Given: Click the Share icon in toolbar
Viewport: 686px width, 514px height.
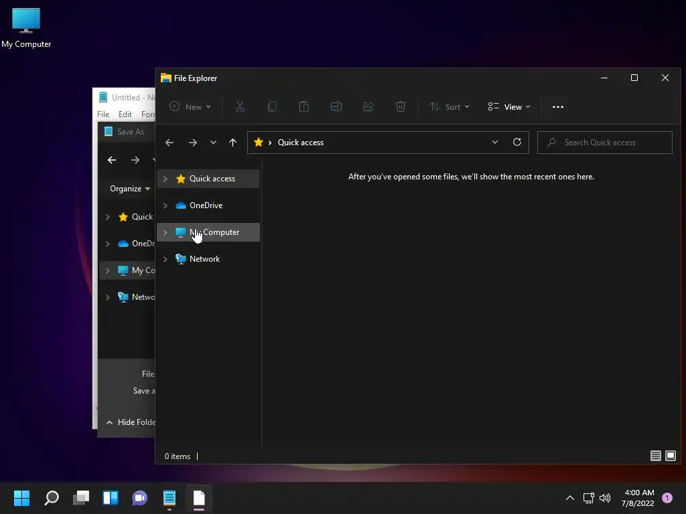Looking at the screenshot, I should click(368, 106).
